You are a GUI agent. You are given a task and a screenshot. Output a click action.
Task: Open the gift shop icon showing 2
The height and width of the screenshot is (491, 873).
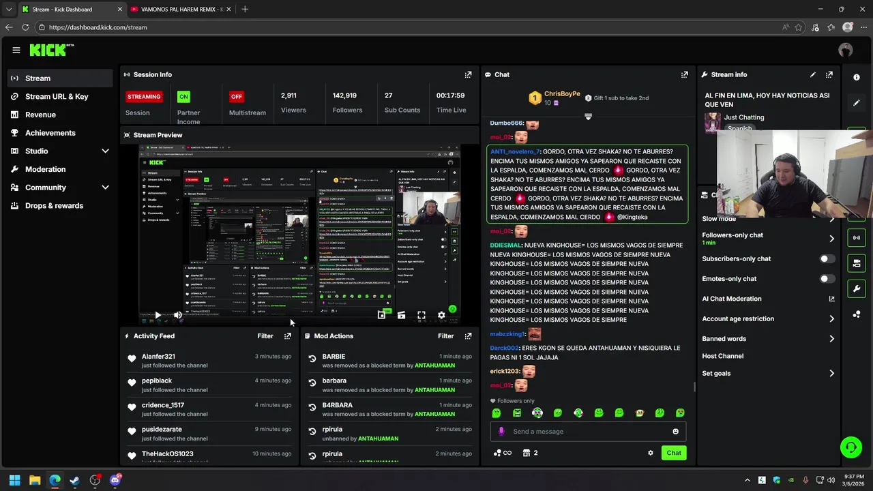(x=530, y=453)
